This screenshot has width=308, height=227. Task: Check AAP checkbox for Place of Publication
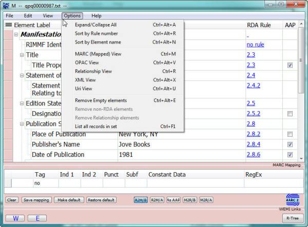point(290,134)
